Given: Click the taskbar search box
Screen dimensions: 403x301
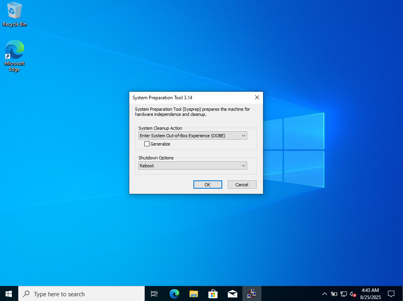Looking at the screenshot, I should tap(81, 294).
